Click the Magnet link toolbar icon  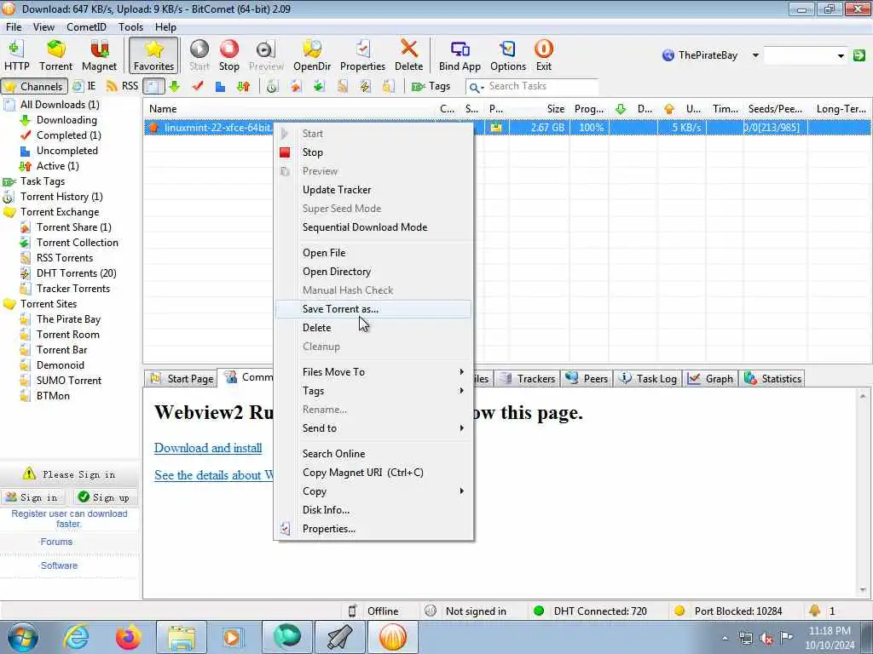click(99, 55)
